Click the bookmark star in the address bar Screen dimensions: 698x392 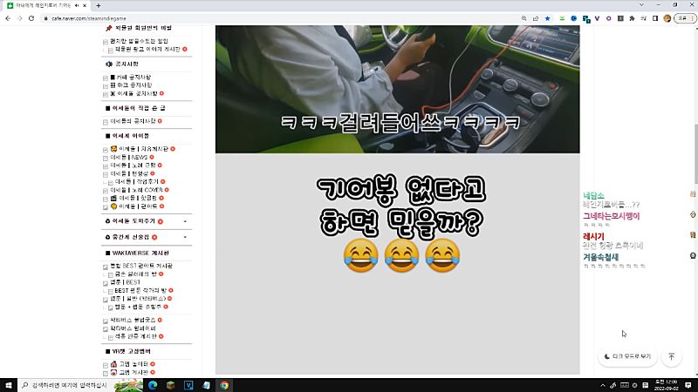click(x=547, y=17)
